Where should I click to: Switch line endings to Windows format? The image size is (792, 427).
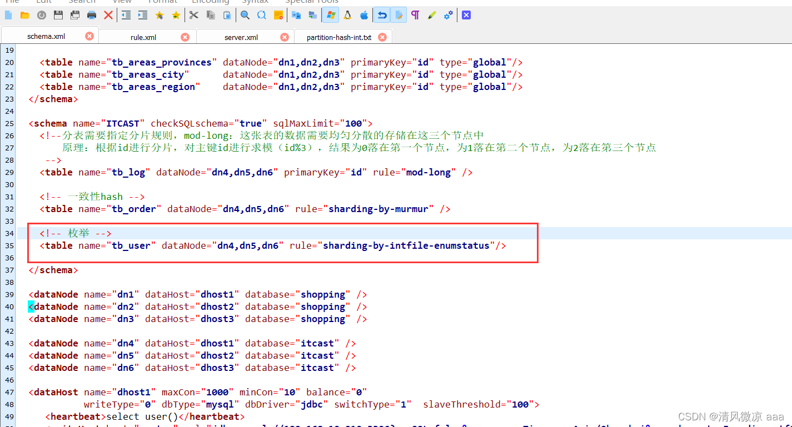click(331, 16)
